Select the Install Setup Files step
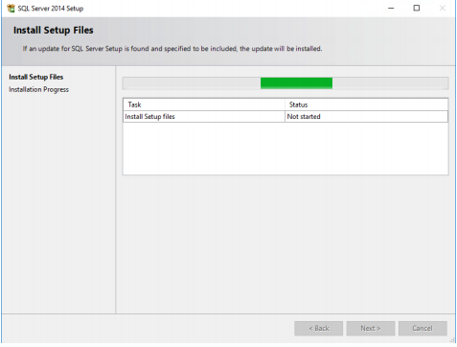457x347 pixels. 36,77
